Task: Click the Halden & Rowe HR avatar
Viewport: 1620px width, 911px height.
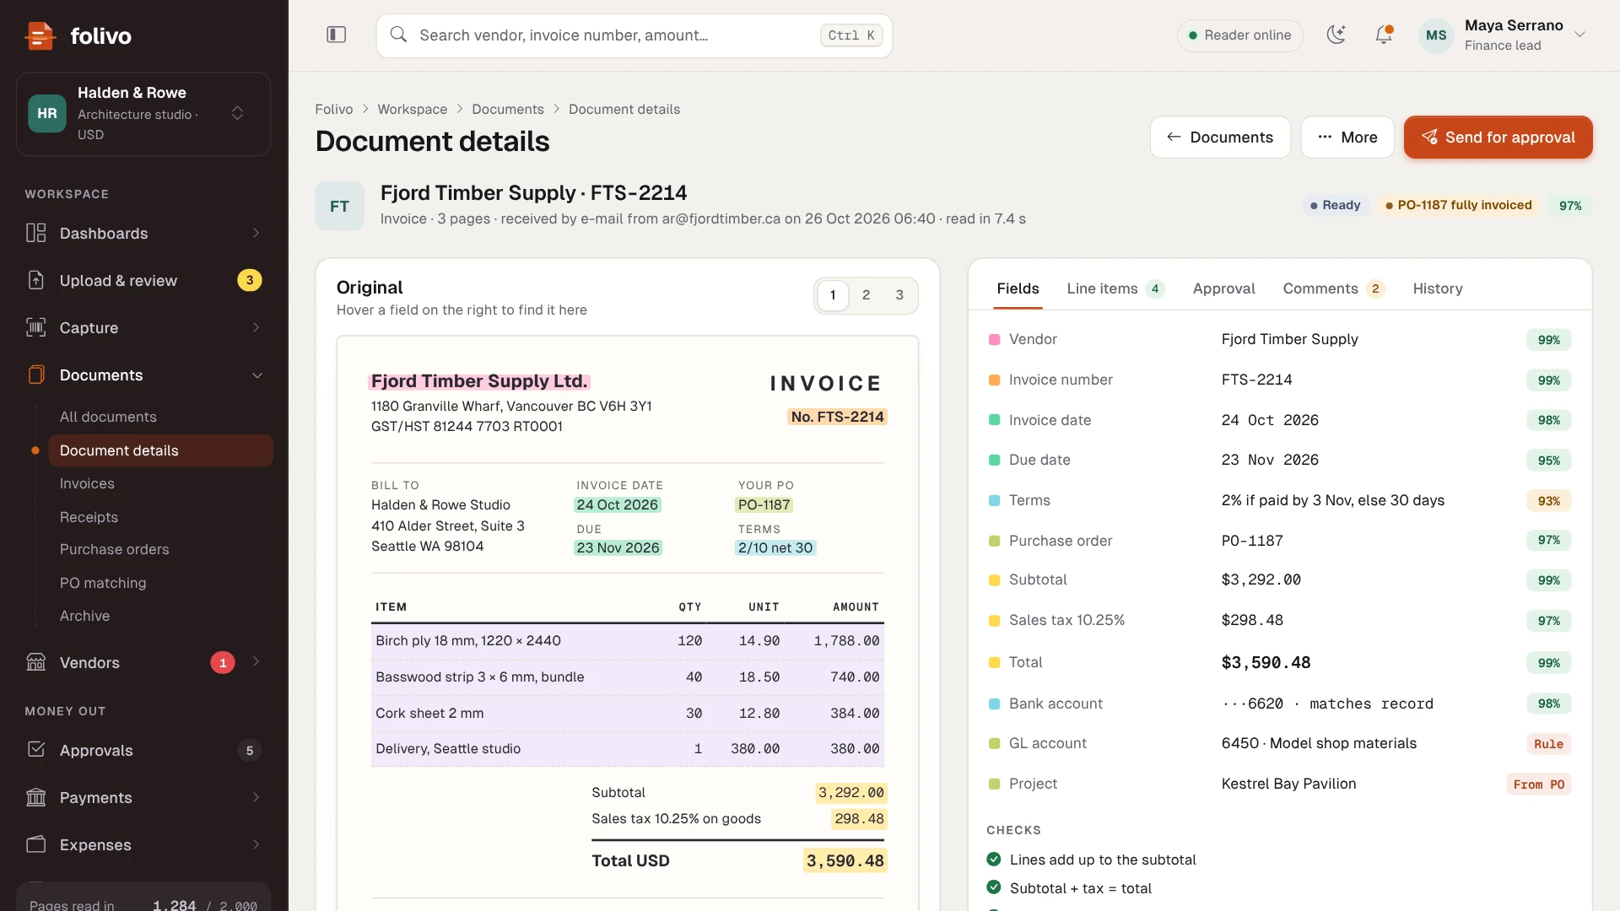Action: pyautogui.click(x=47, y=113)
